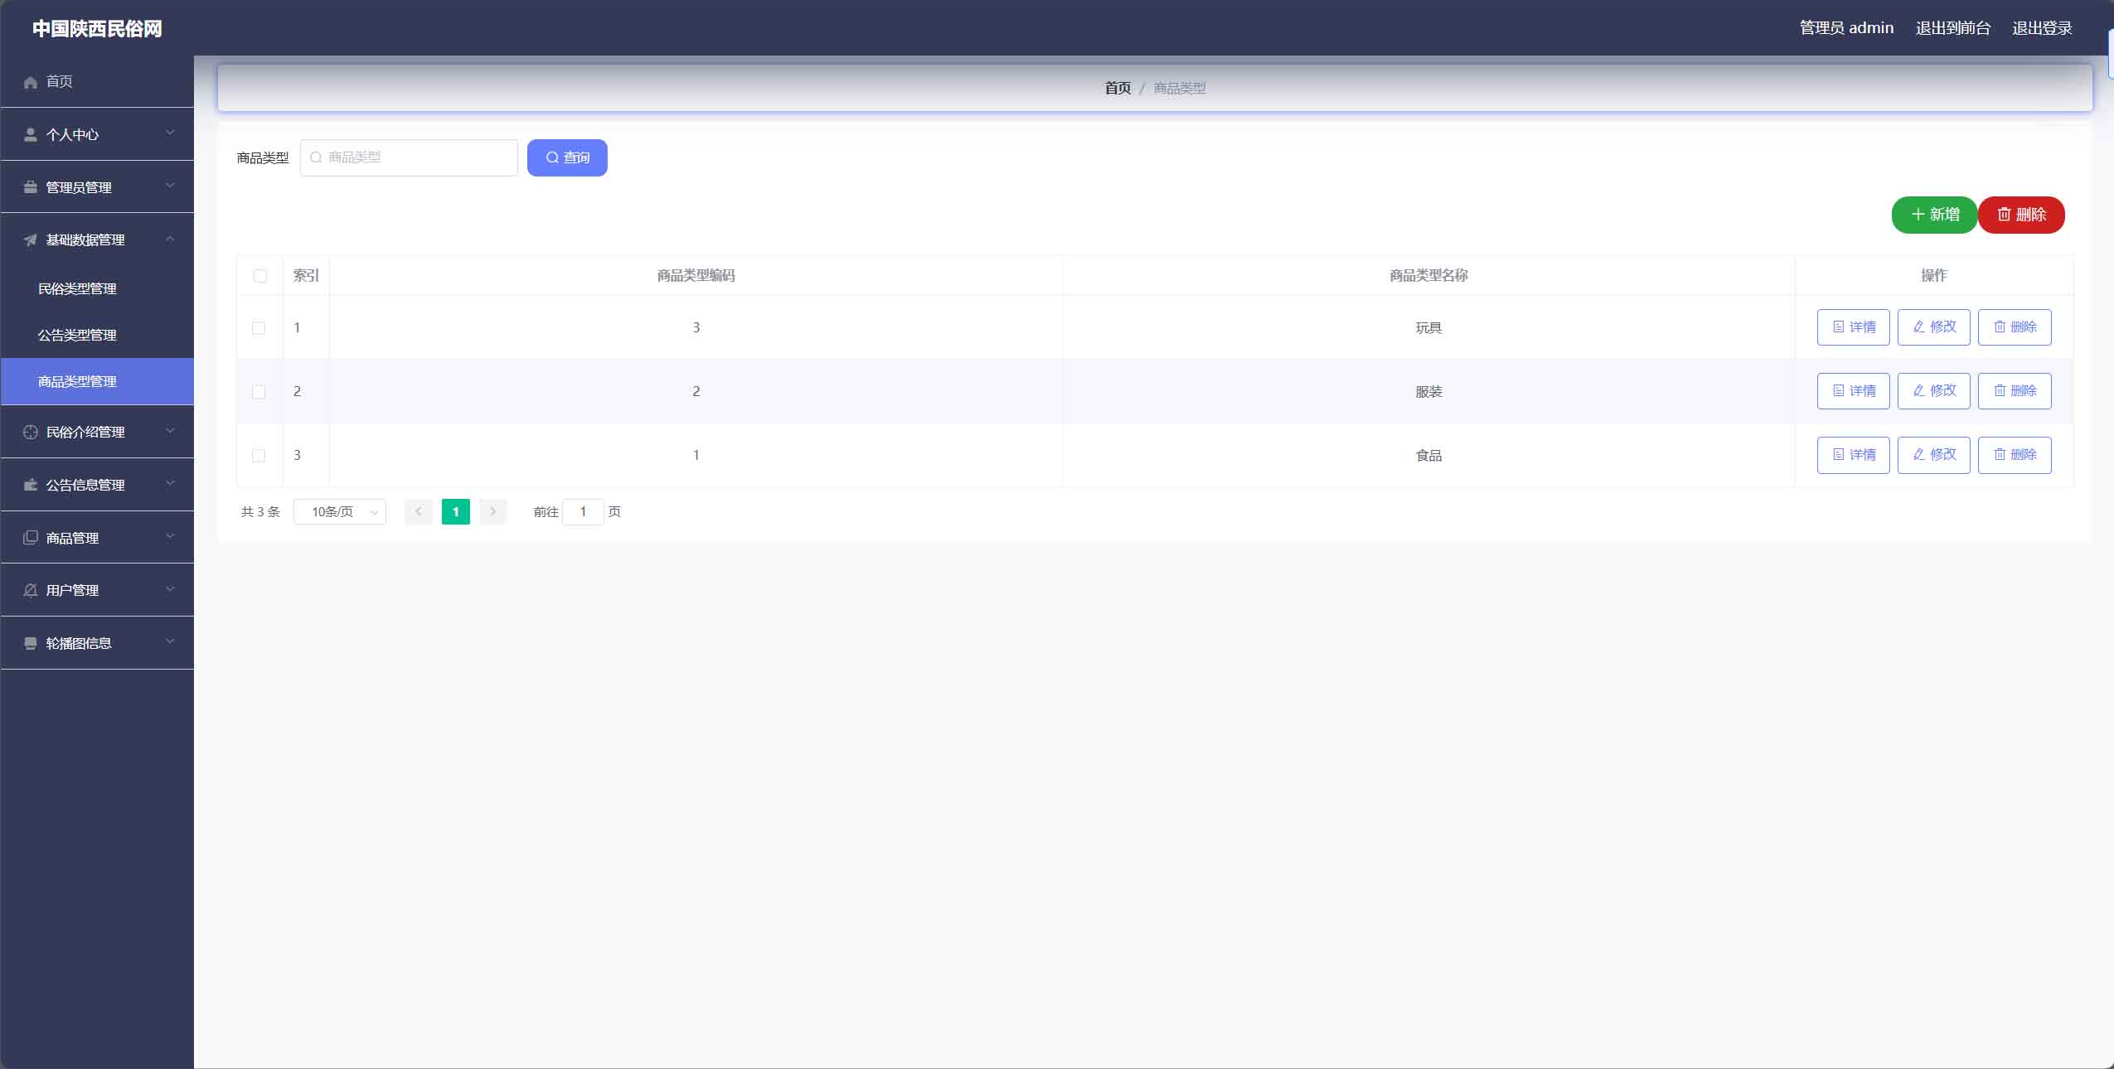2114x1069 pixels.
Task: Click the 商品类型 breadcrumb text
Action: (1180, 88)
